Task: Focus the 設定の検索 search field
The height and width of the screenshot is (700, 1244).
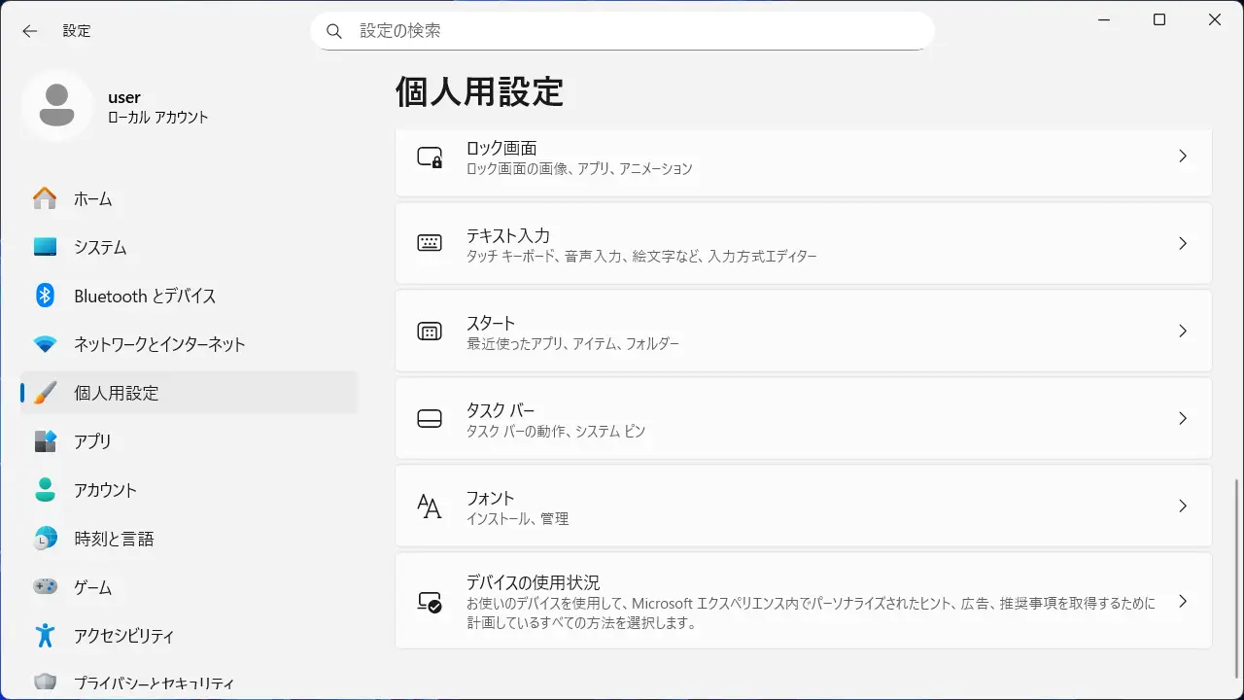Action: (x=632, y=31)
